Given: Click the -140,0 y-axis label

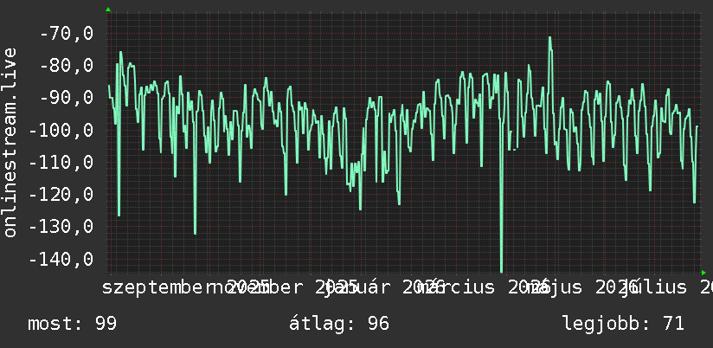Looking at the screenshot, I should pos(61,260).
